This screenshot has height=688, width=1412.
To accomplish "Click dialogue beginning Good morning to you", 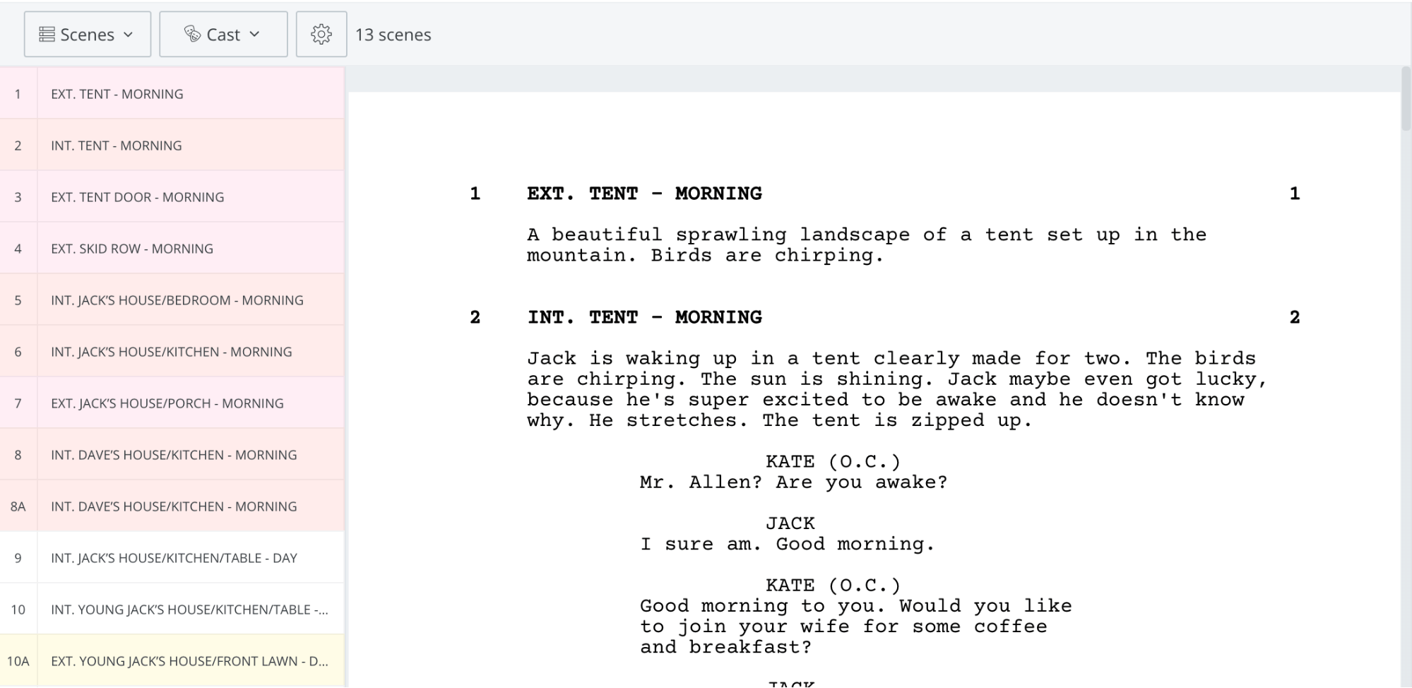I will click(x=856, y=627).
